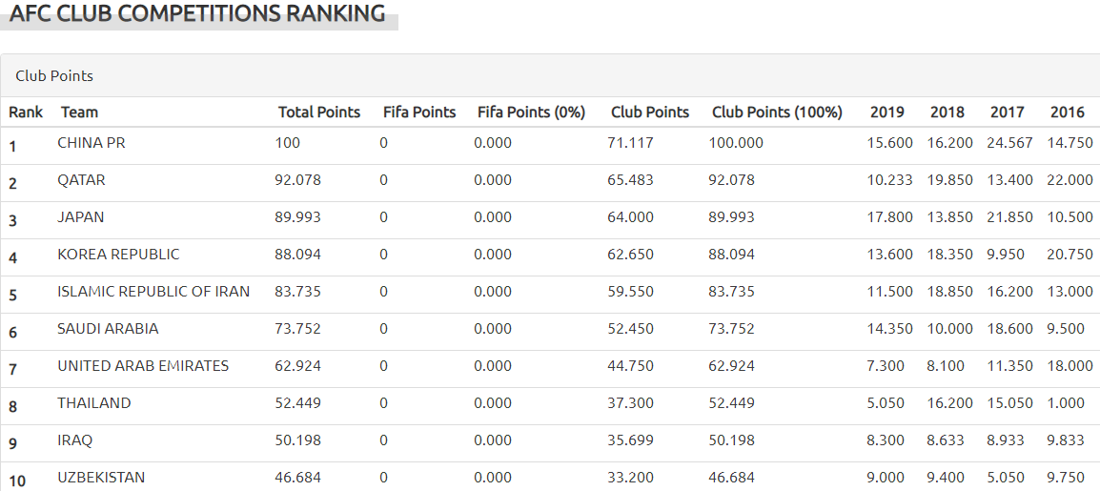
Task: Click the 2016 column header
Action: click(1068, 113)
